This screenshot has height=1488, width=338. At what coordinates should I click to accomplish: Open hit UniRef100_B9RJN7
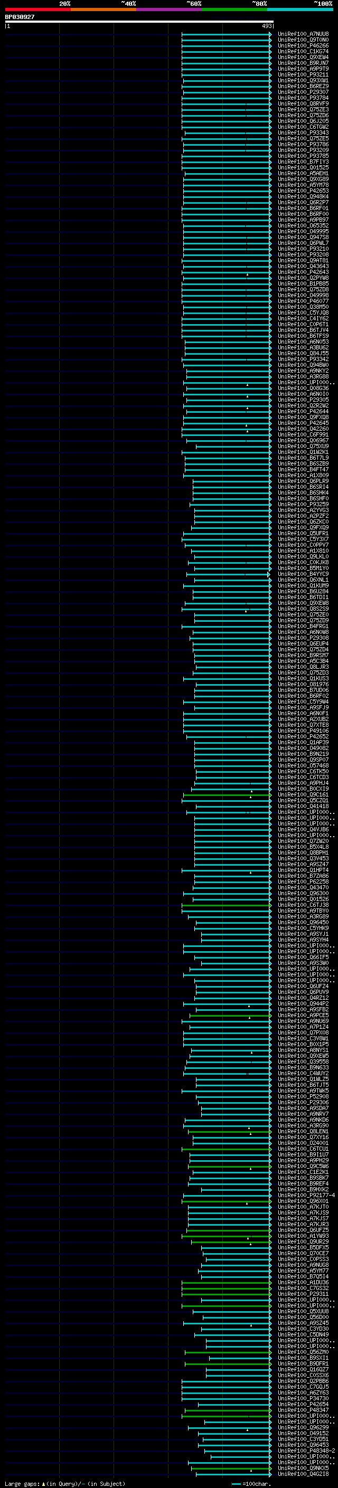(x=303, y=63)
